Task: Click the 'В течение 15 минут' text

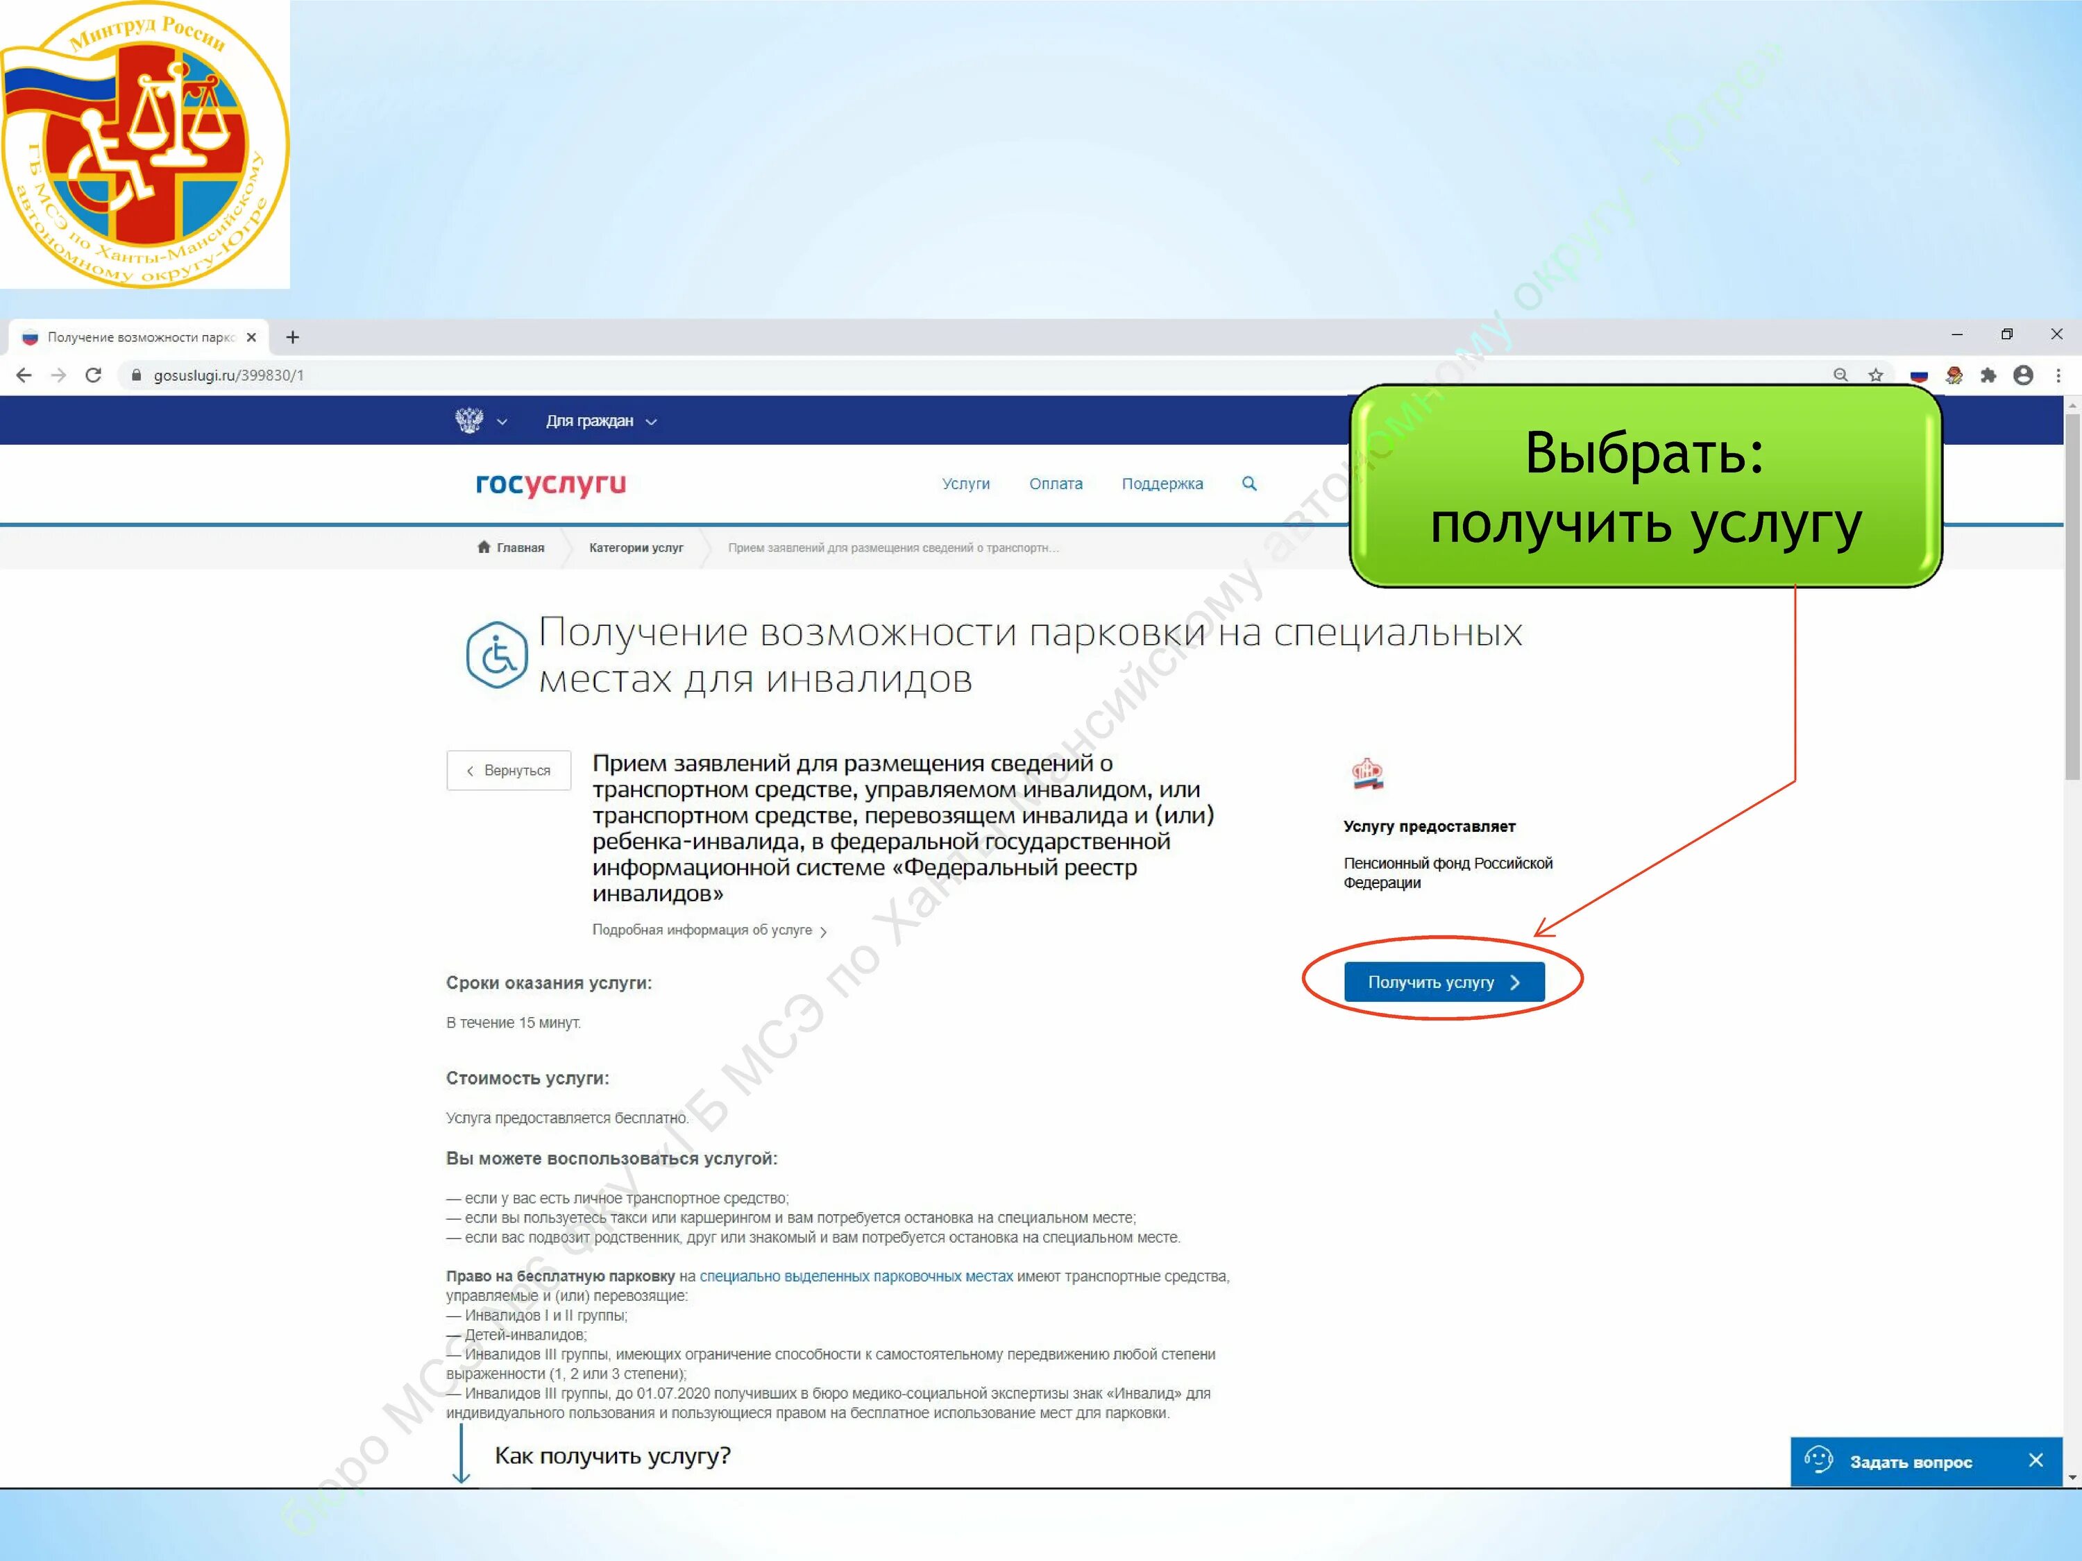Action: click(513, 1024)
